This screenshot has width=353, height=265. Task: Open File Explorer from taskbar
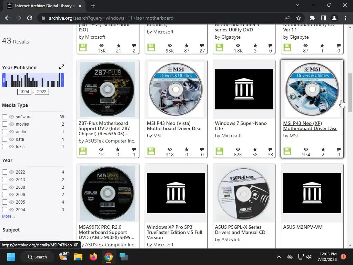(x=78, y=257)
